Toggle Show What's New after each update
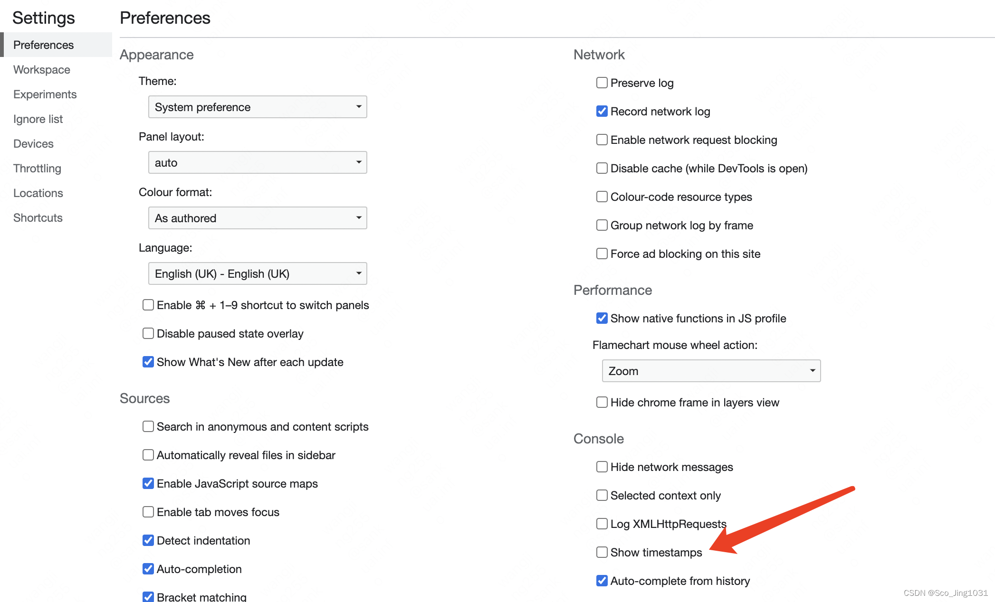 148,362
